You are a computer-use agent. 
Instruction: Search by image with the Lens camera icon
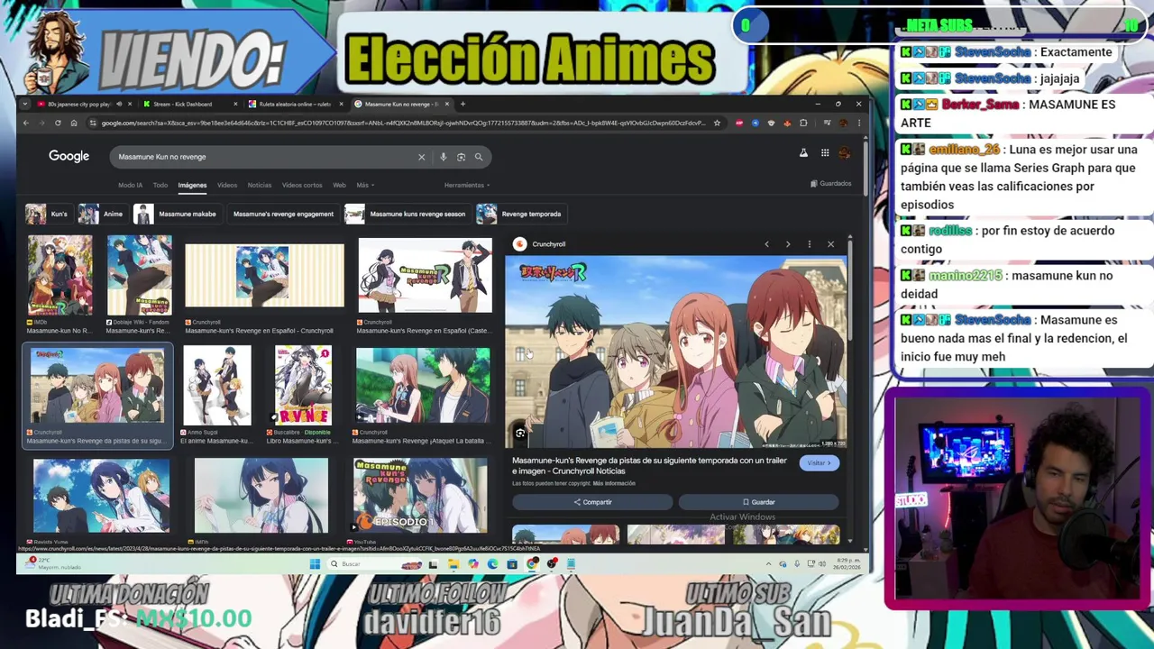[x=461, y=157]
